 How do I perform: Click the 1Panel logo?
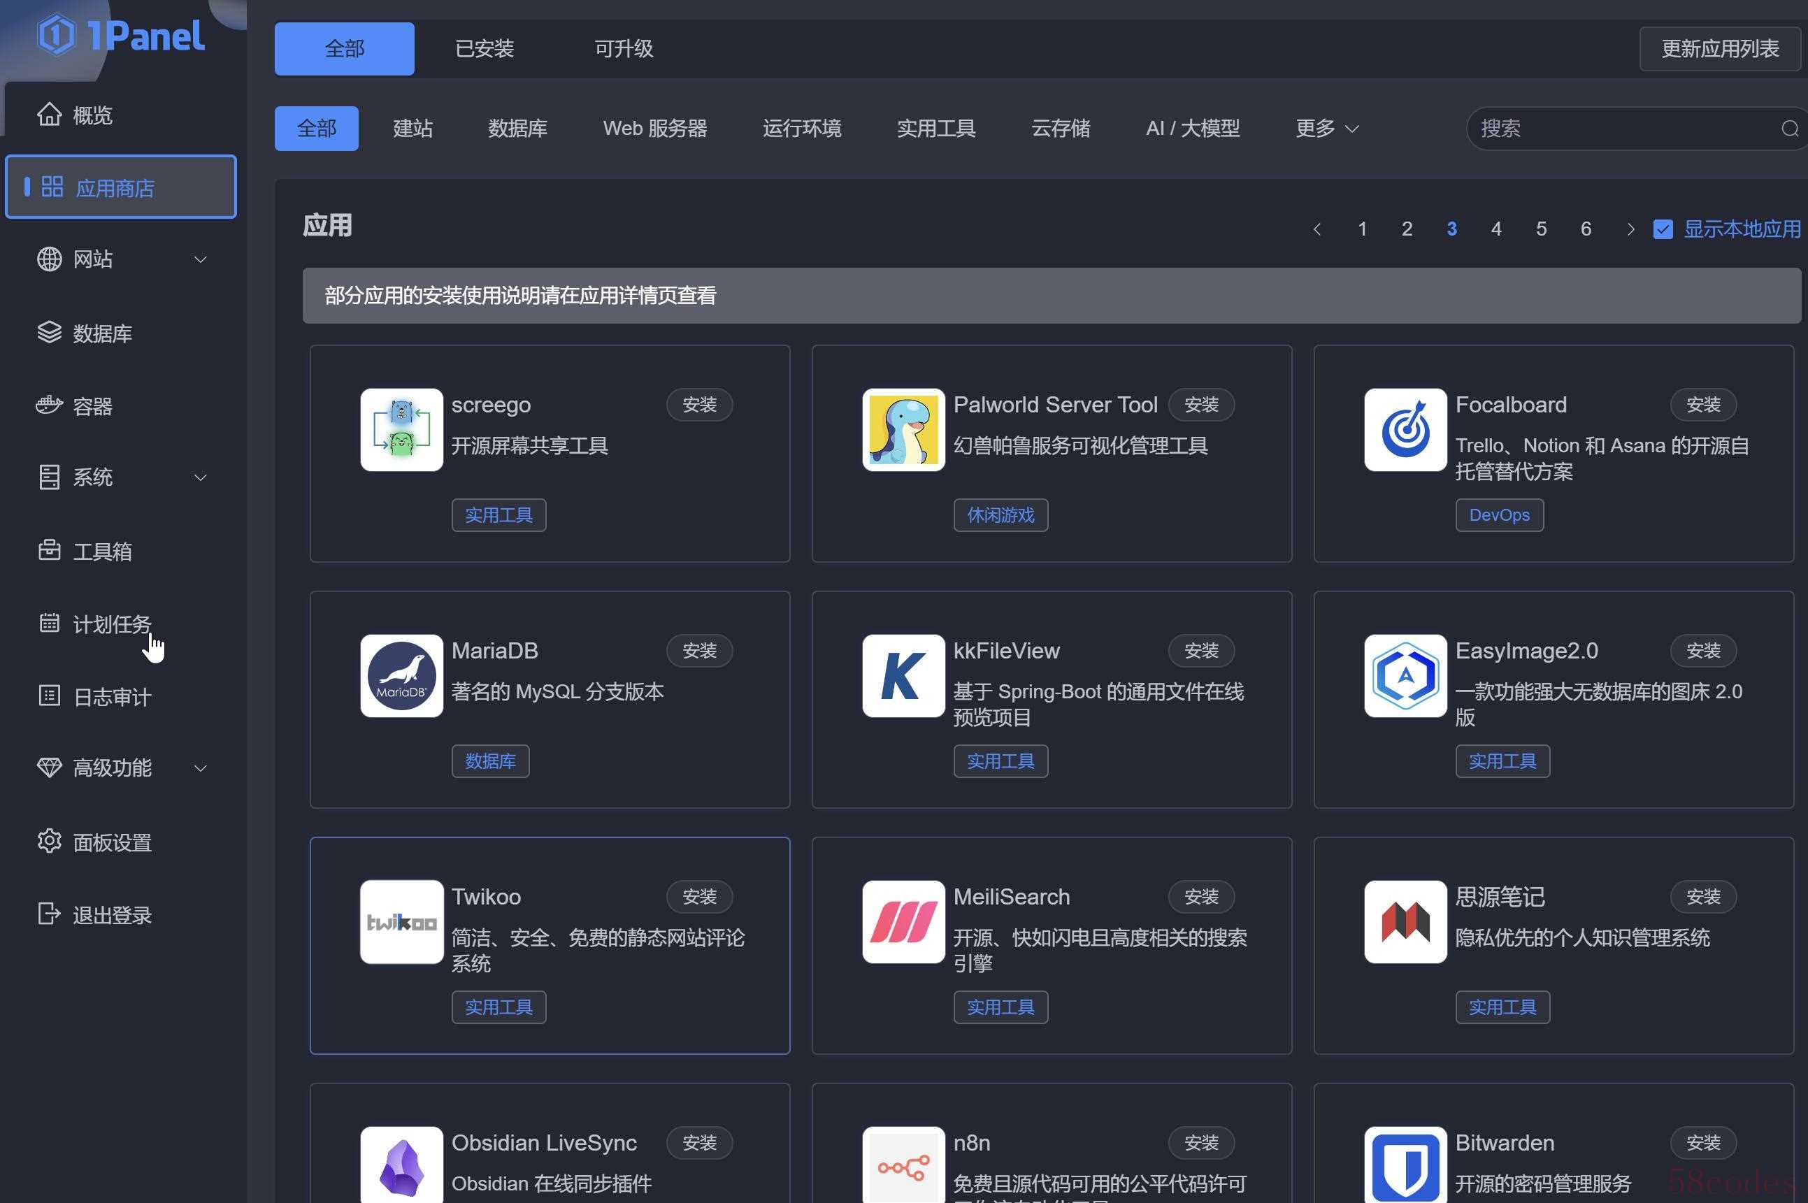click(x=121, y=35)
